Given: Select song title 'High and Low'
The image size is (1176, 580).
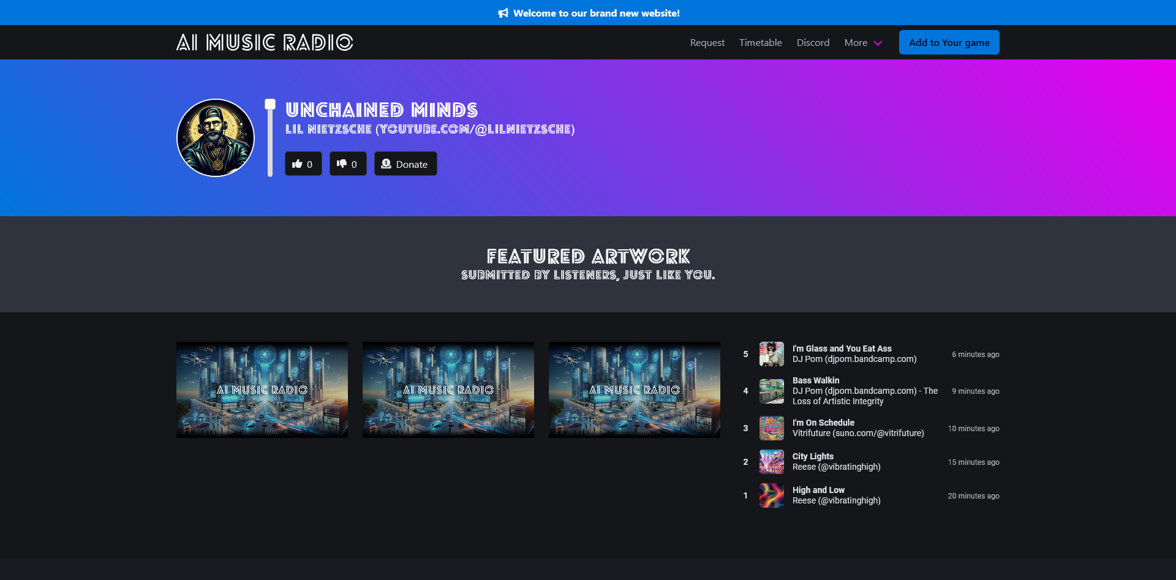Looking at the screenshot, I should pos(818,490).
